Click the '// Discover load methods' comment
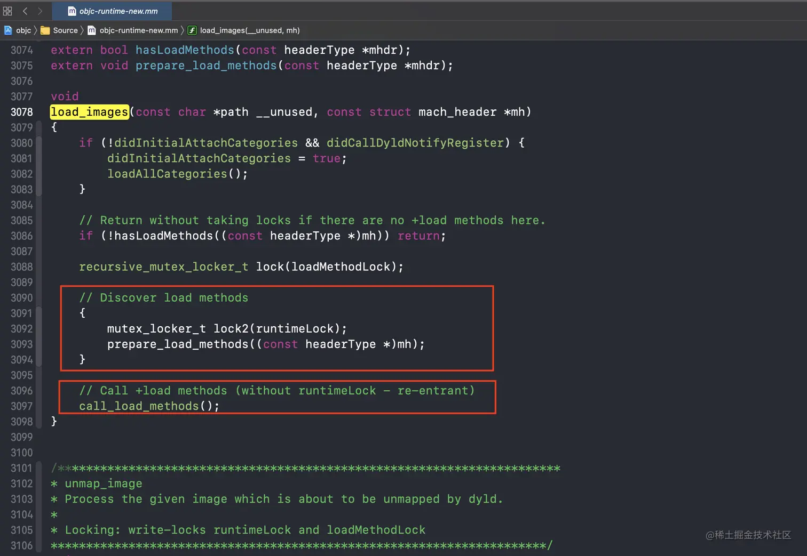Screen dimensions: 807x556 pyautogui.click(x=164, y=297)
